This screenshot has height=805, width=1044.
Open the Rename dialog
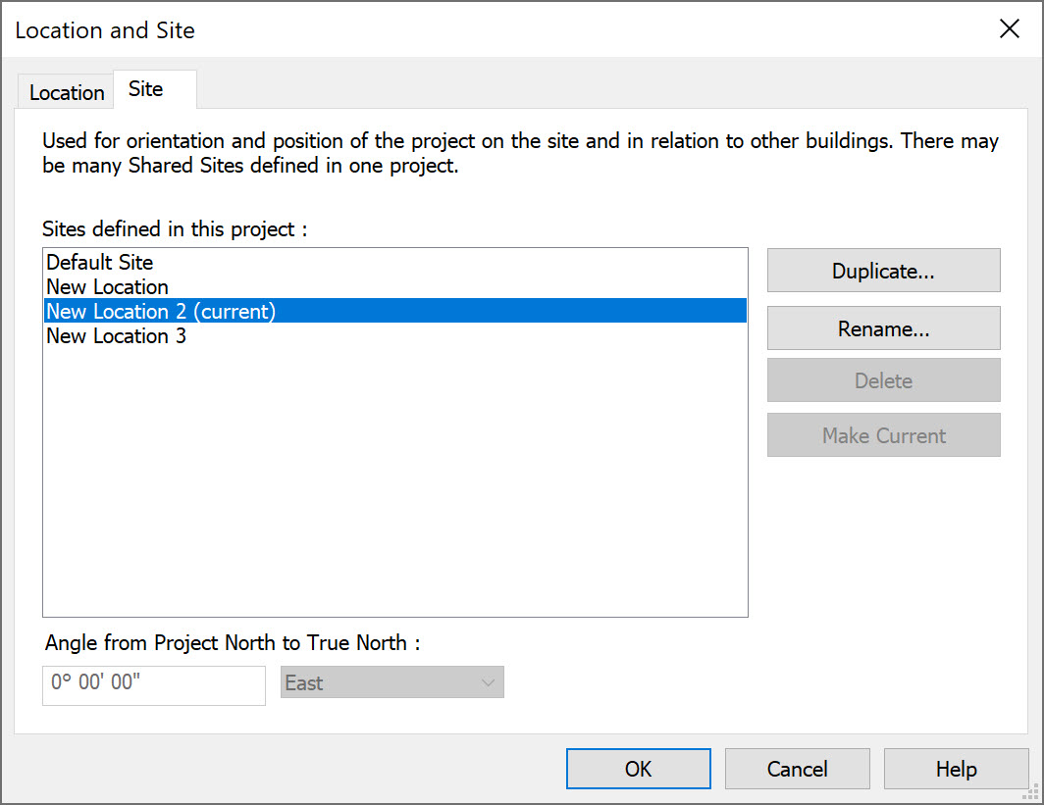(882, 327)
